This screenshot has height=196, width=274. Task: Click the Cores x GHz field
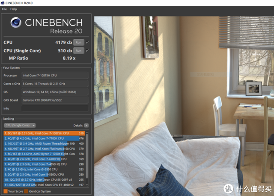(55, 84)
